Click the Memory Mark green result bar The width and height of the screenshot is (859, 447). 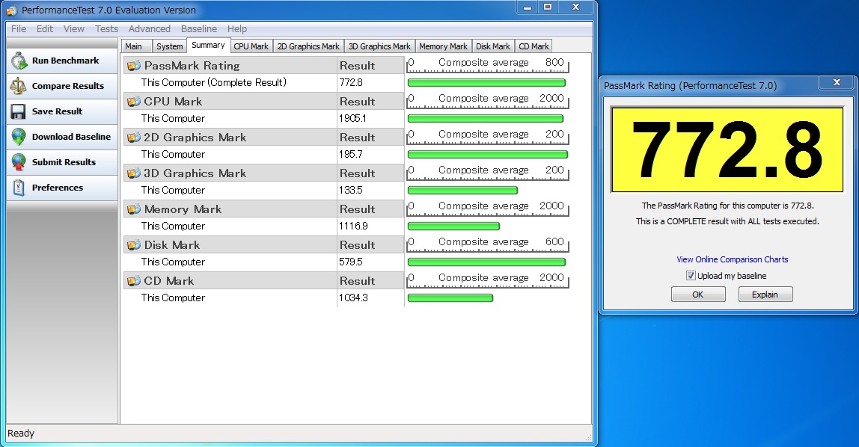click(453, 226)
